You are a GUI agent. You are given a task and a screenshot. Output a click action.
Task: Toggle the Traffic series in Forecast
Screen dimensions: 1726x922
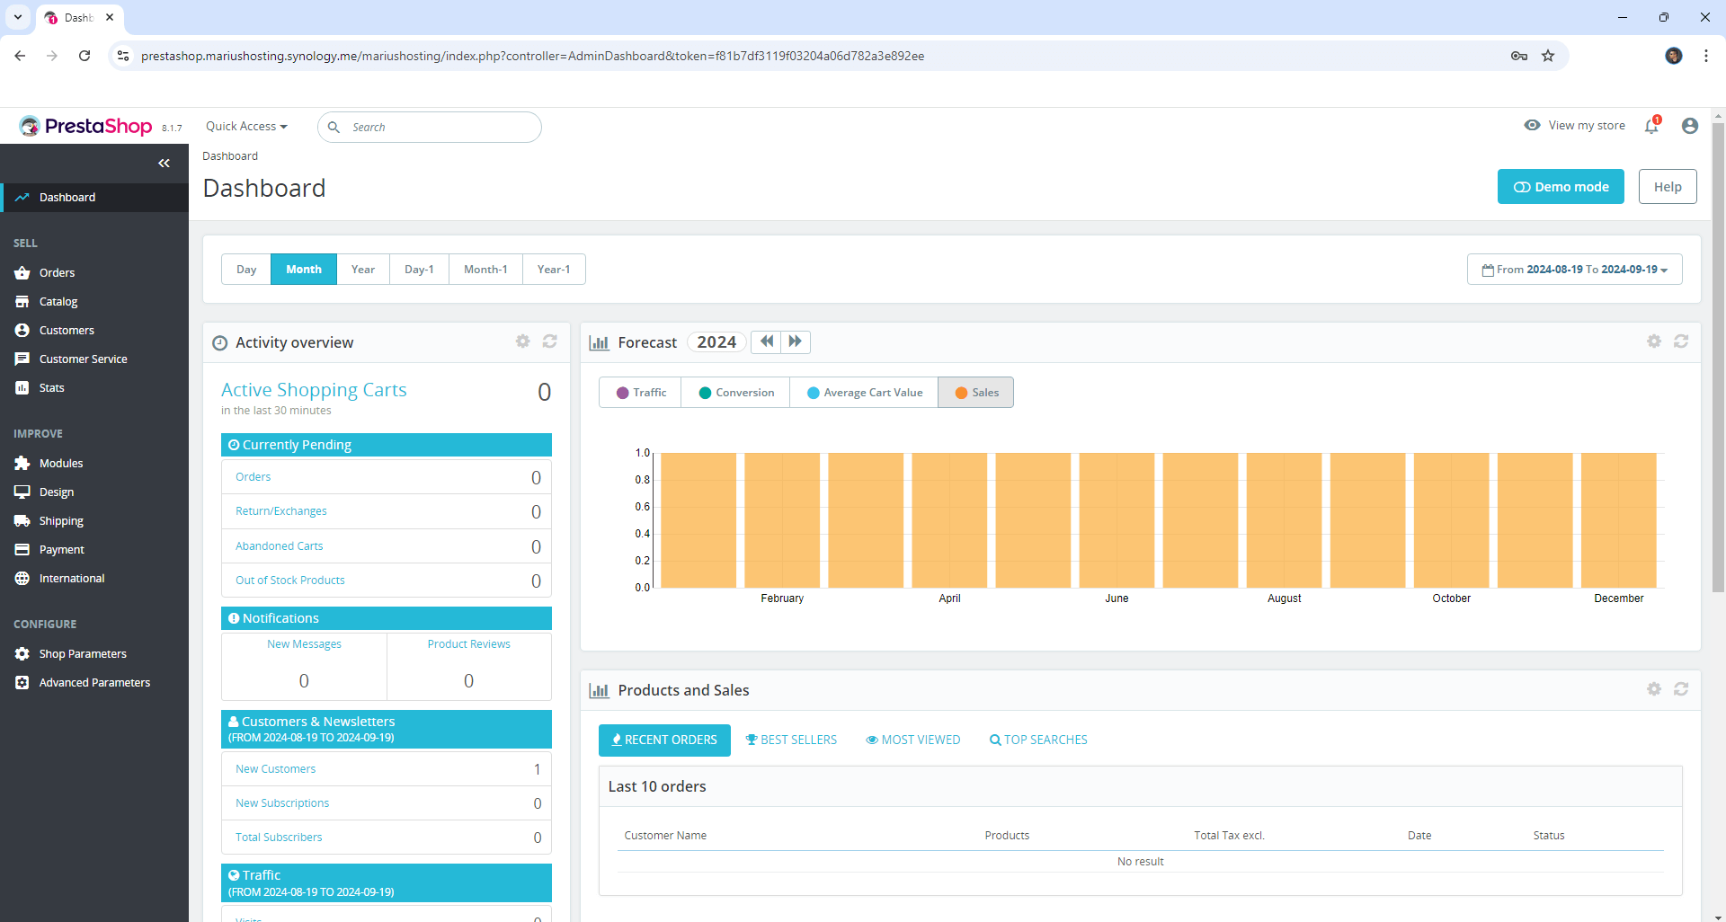[x=641, y=393]
